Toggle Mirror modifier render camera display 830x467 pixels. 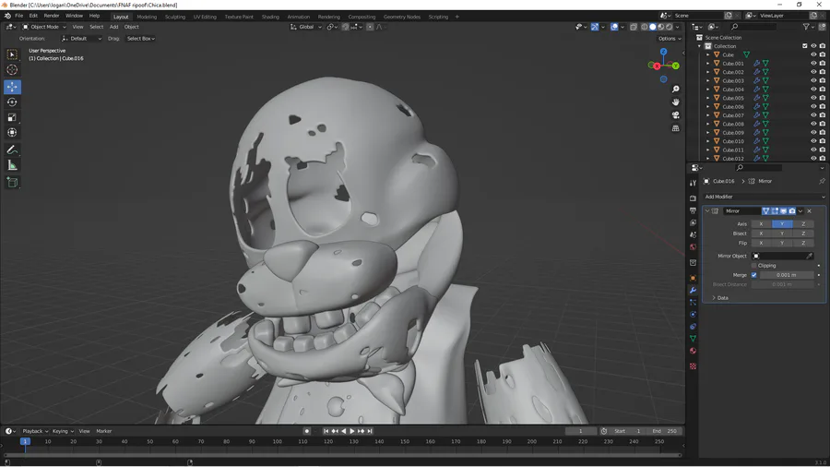pyautogui.click(x=792, y=211)
